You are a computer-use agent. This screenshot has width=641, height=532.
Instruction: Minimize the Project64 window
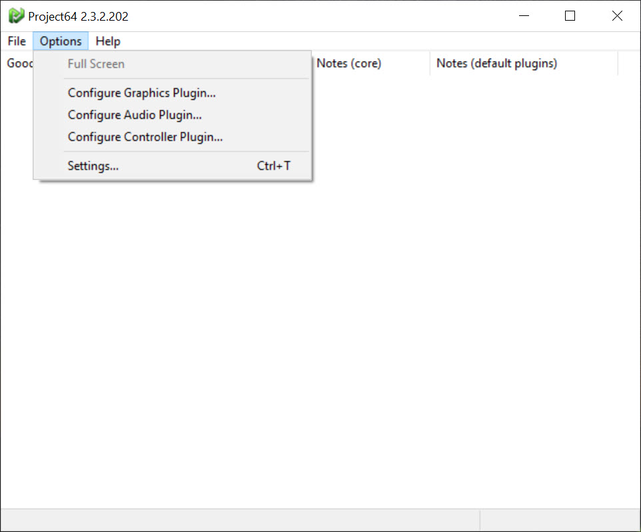tap(524, 16)
